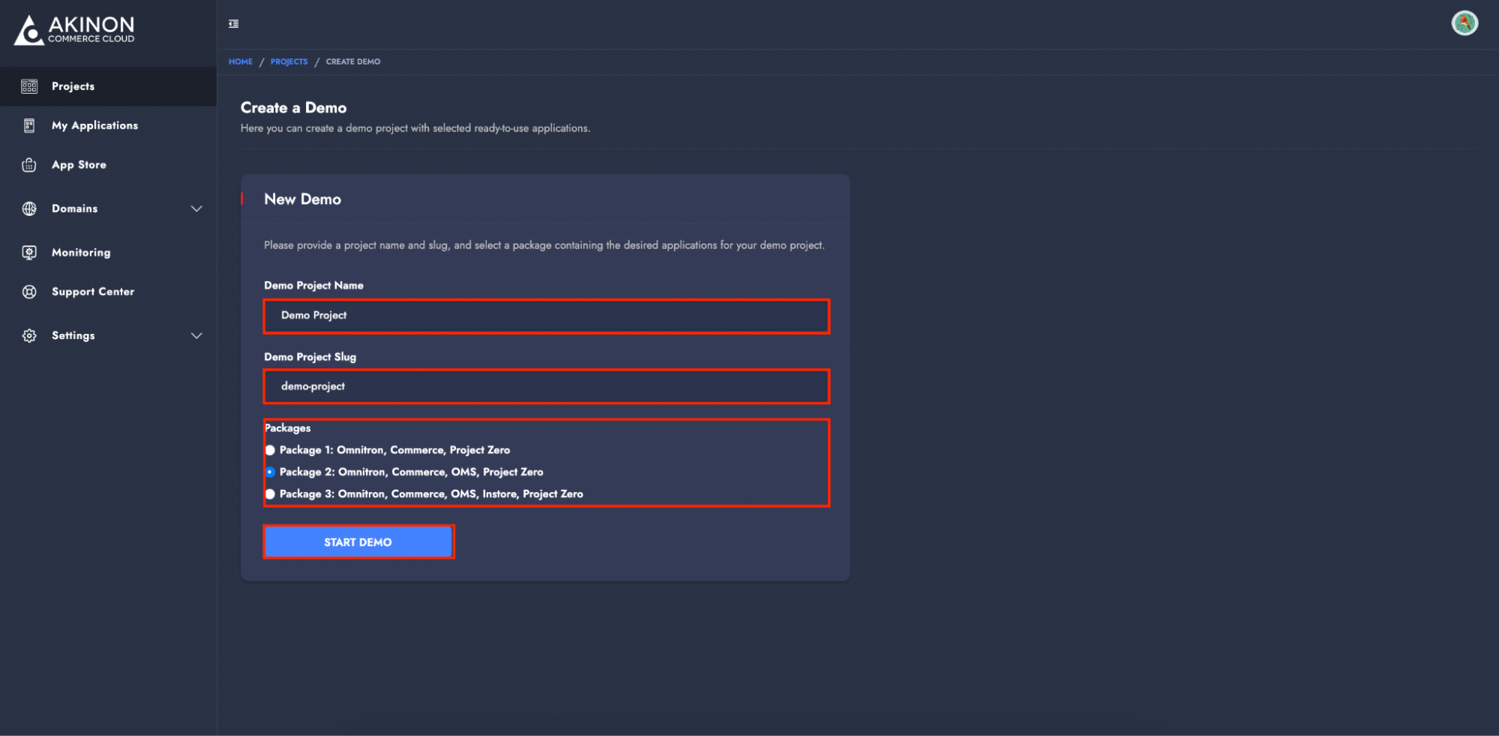Open the App Store menu item
Image resolution: width=1499 pixels, height=736 pixels.
tap(79, 165)
